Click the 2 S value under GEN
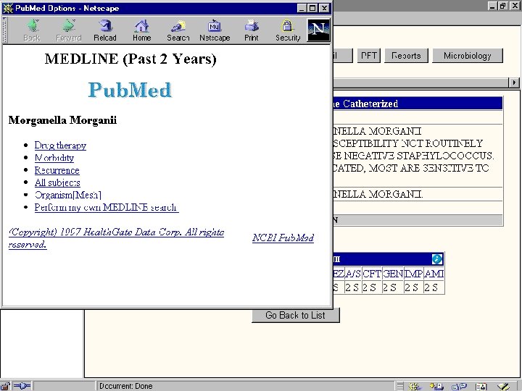Viewport: 522px width, 391px height. [393, 287]
